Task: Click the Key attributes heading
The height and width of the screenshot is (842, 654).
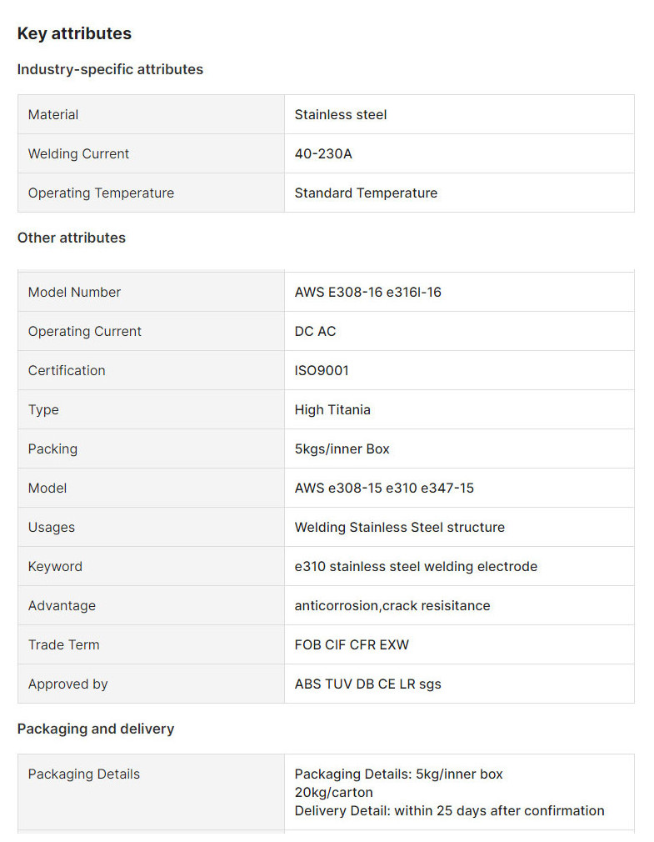Action: point(74,33)
